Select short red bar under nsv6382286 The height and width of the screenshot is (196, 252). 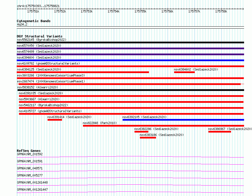point(141,132)
